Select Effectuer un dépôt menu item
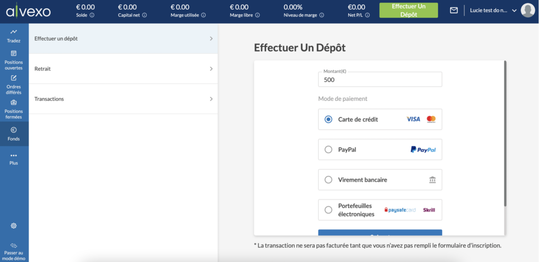 pos(123,38)
